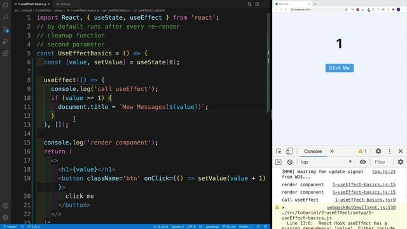Click the 'call useEffect' console log message
407x229 pixels.
point(300,200)
